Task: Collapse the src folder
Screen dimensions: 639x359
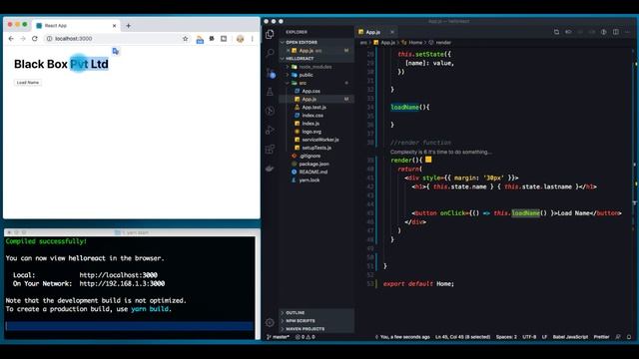Action: coord(317,83)
